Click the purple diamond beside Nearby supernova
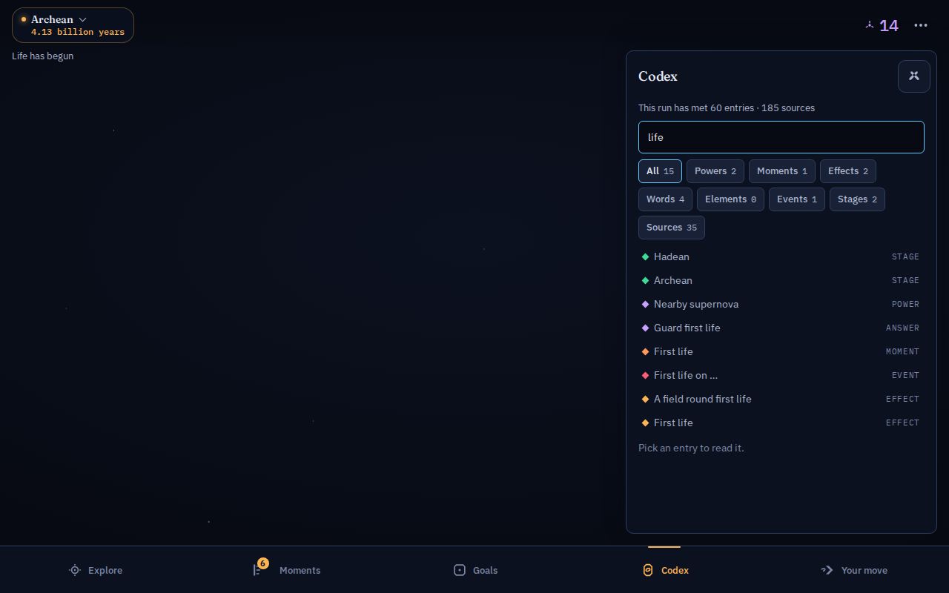This screenshot has height=593, width=949. click(x=645, y=304)
